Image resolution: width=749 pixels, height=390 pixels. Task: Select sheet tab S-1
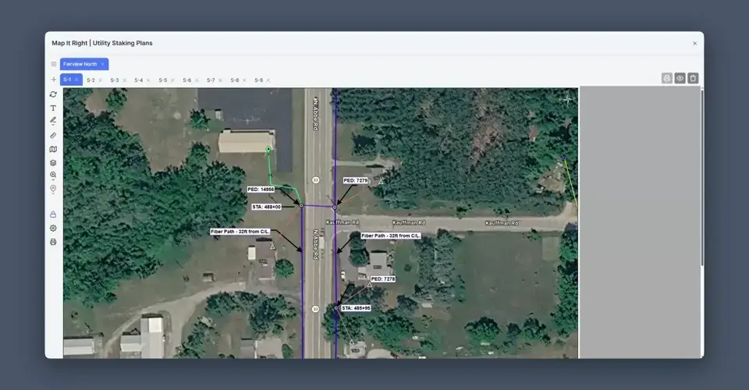(x=67, y=80)
